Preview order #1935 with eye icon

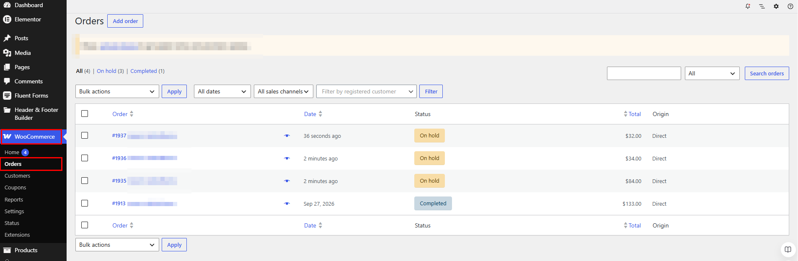coord(287,181)
